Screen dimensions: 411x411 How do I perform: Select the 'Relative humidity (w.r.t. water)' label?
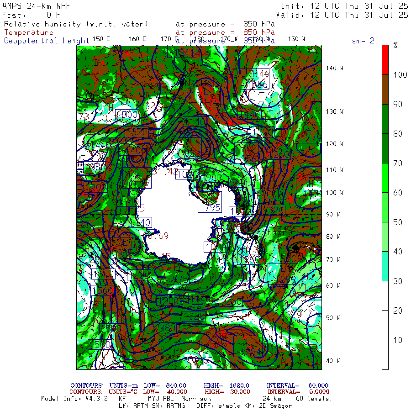coord(76,24)
